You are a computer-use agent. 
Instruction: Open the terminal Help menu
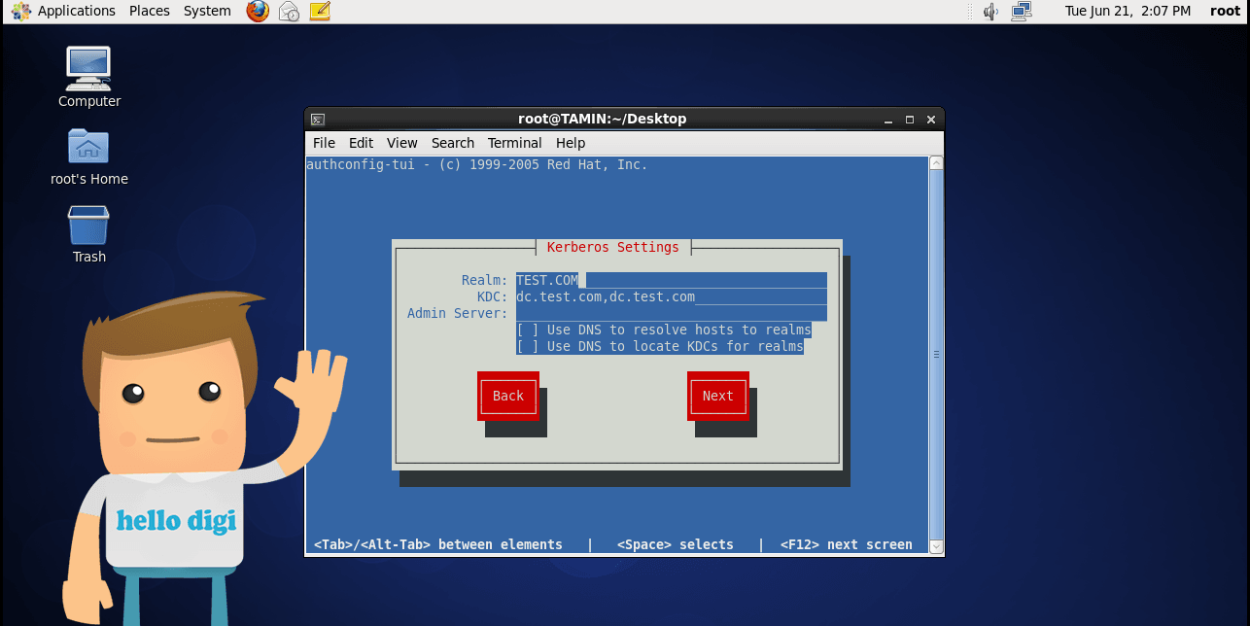point(571,143)
